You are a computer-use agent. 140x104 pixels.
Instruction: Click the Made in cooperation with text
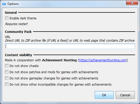click(x=23, y=60)
